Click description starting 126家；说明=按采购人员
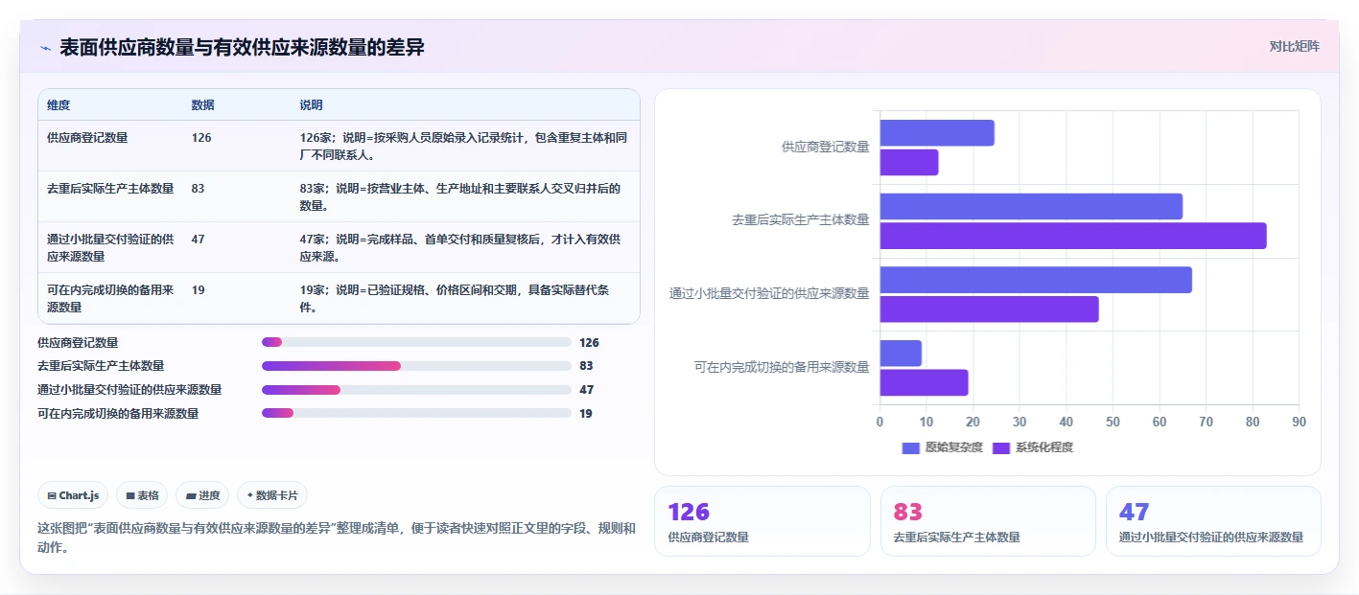Image resolution: width=1359 pixels, height=595 pixels. click(x=464, y=146)
